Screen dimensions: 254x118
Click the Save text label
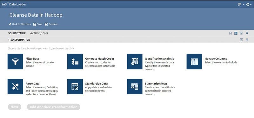40,24
